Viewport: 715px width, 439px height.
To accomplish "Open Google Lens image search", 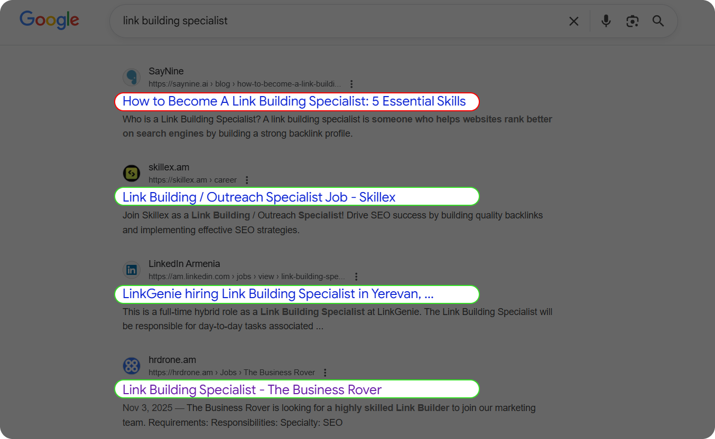I will (632, 21).
